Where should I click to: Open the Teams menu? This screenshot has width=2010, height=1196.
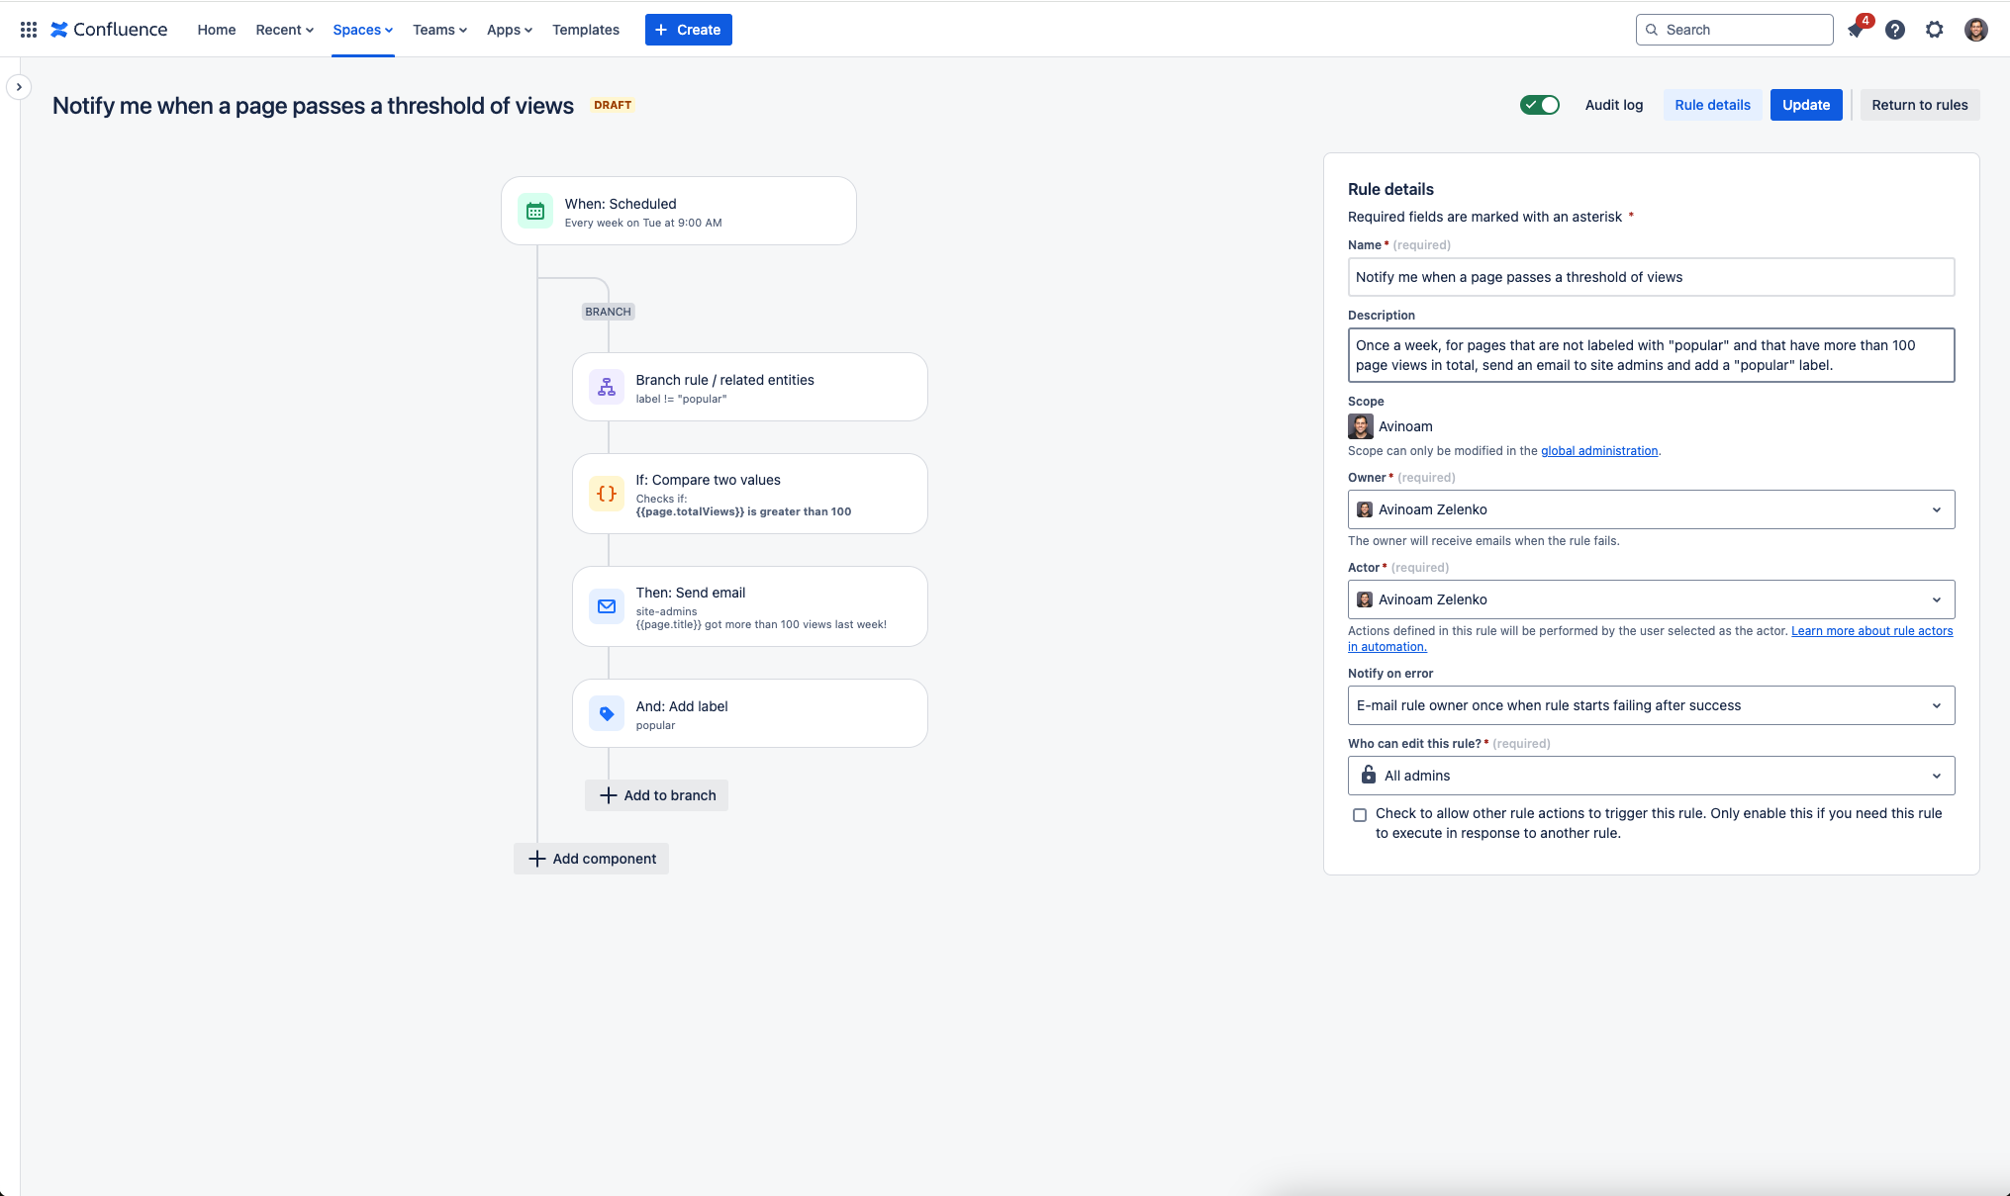point(439,30)
